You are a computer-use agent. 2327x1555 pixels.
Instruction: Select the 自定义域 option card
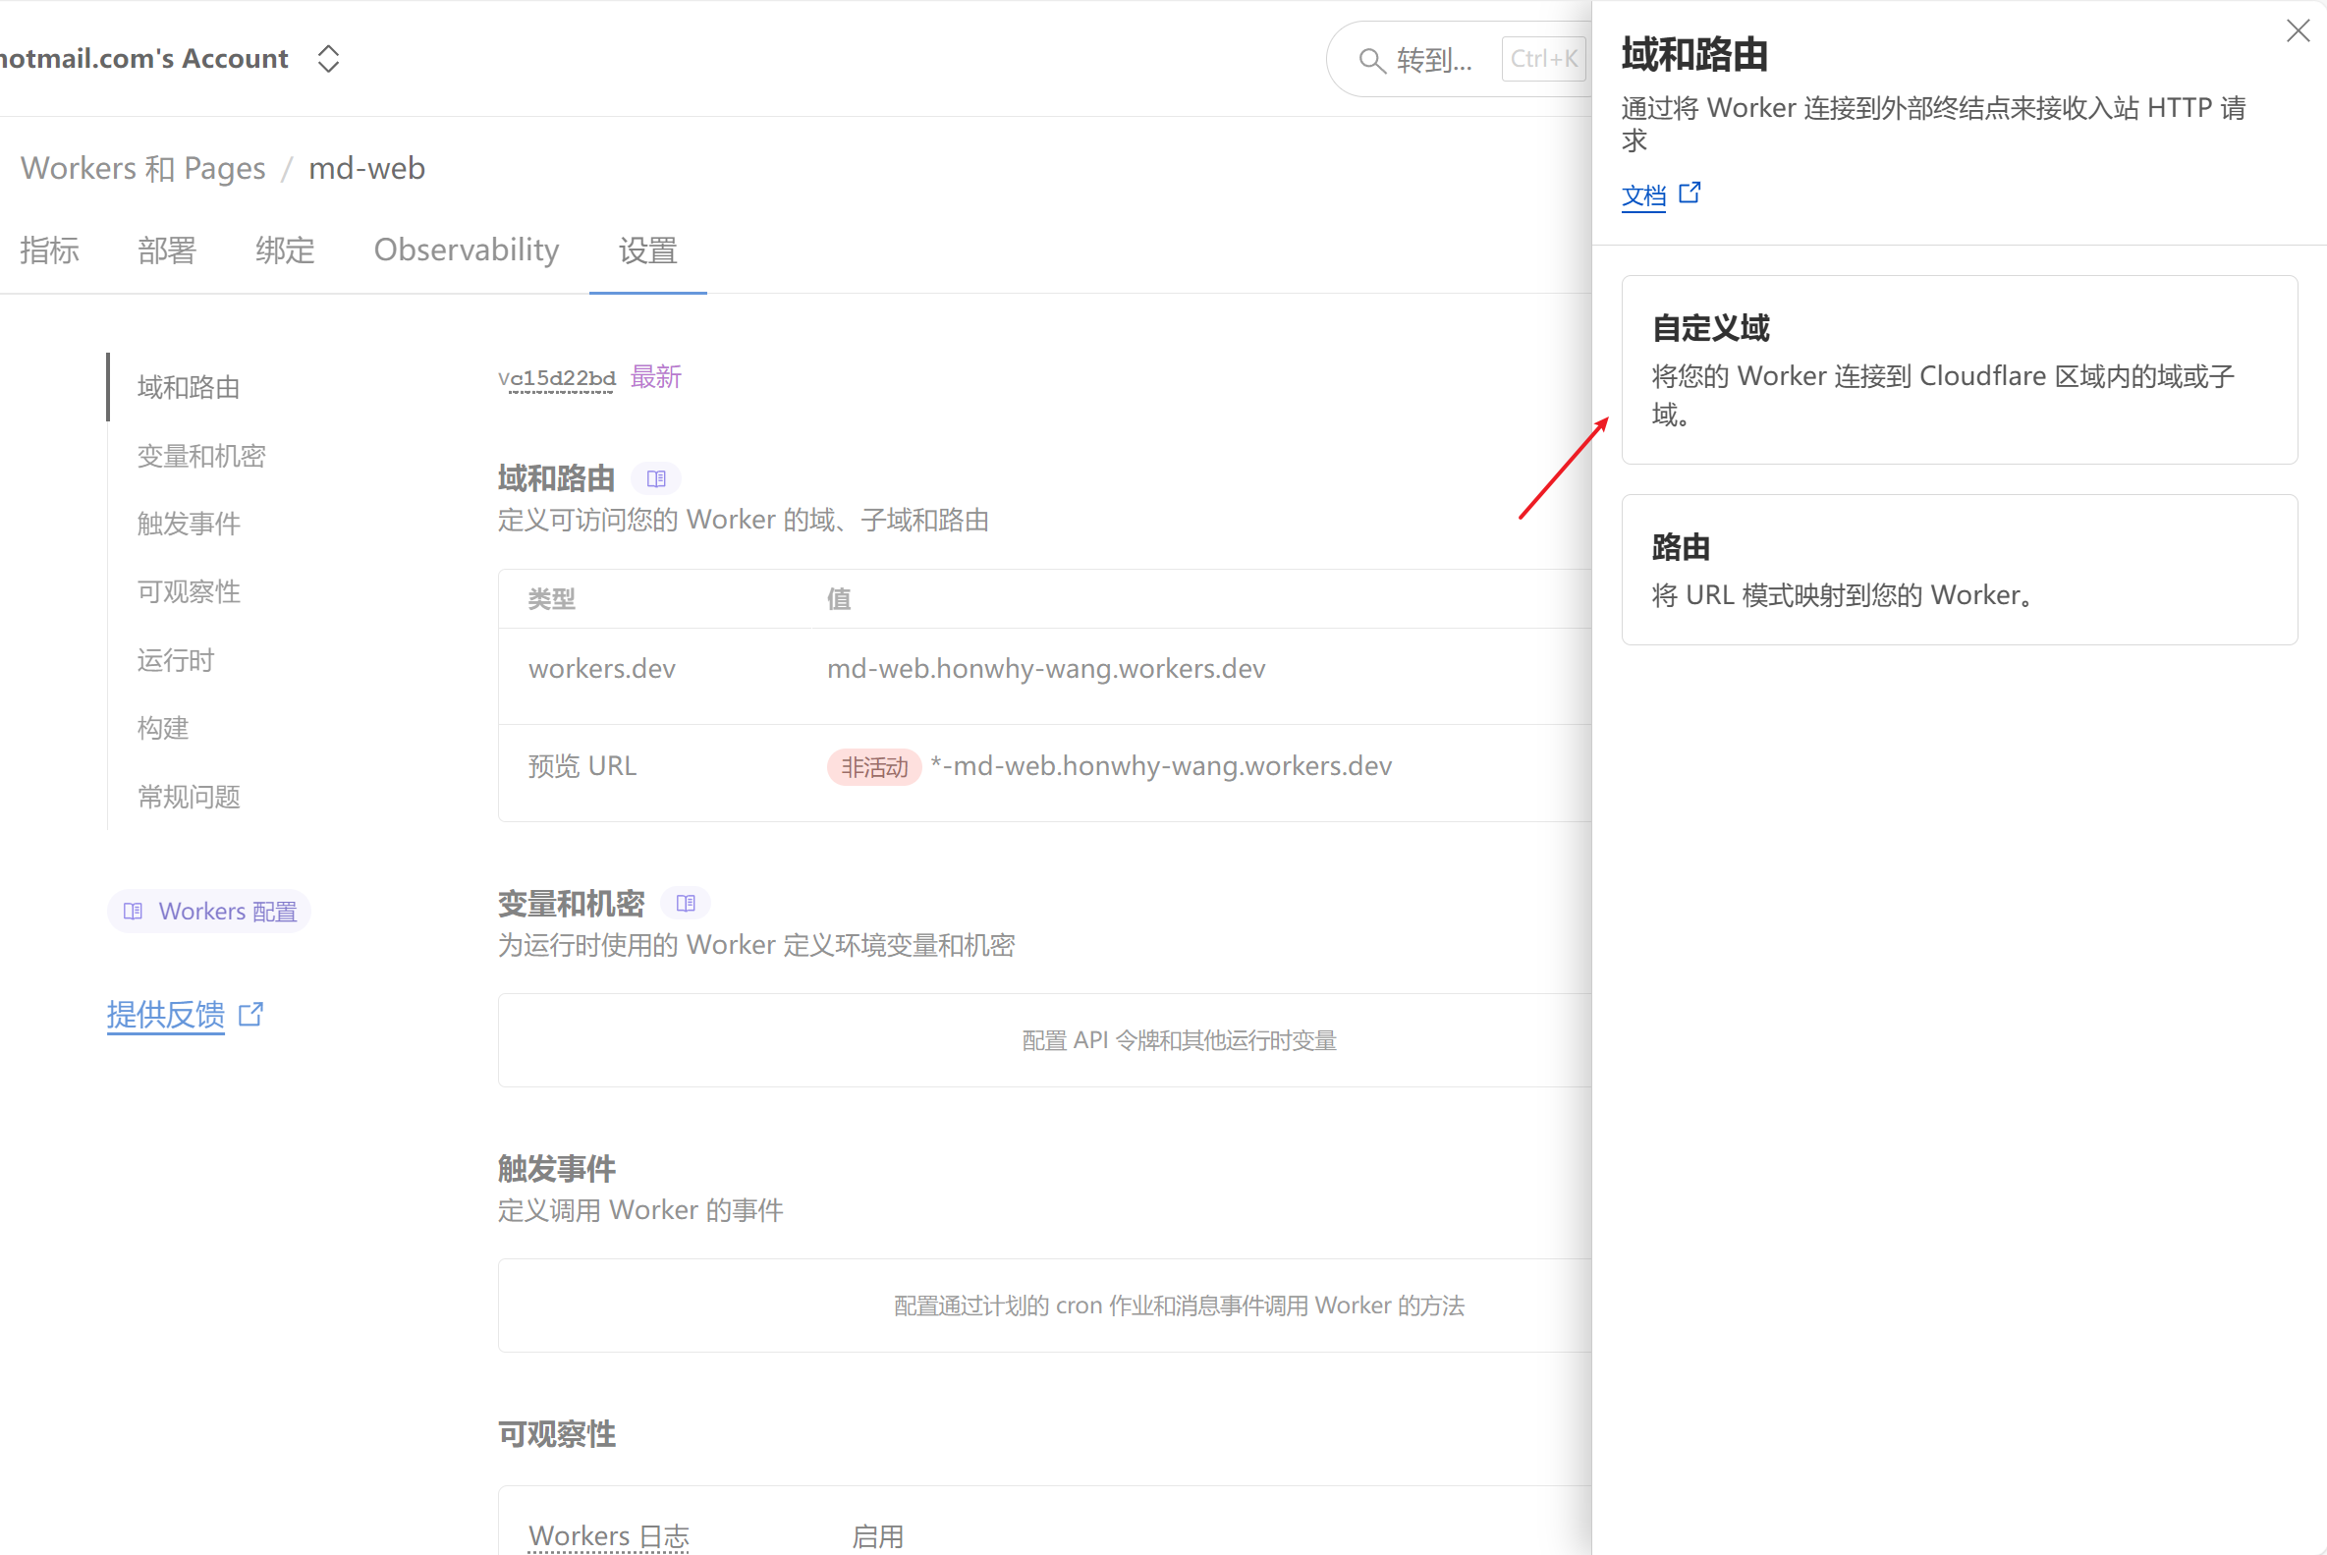click(1959, 369)
